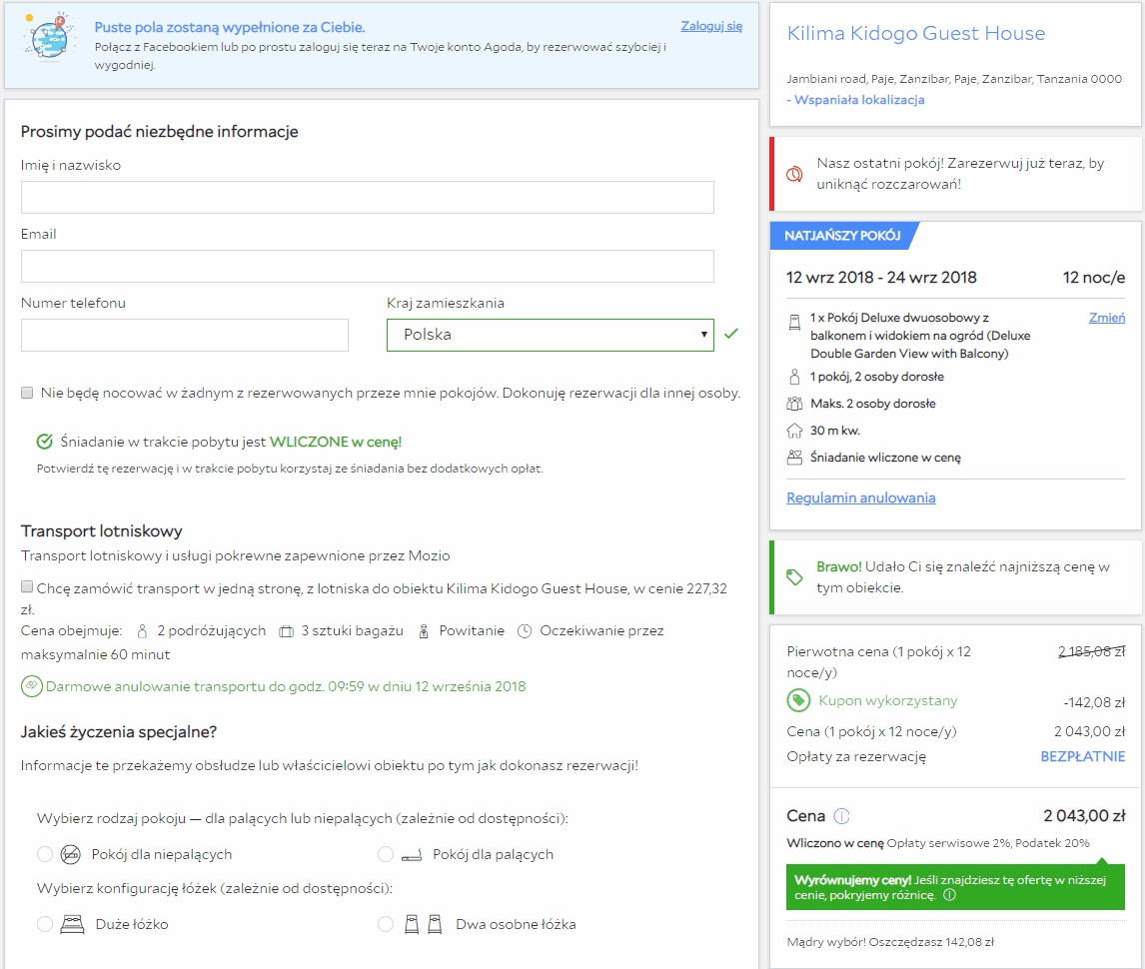Viewport: 1145px width, 969px height.
Task: Click 'Kupon wykorzystany' text
Action: (x=888, y=700)
